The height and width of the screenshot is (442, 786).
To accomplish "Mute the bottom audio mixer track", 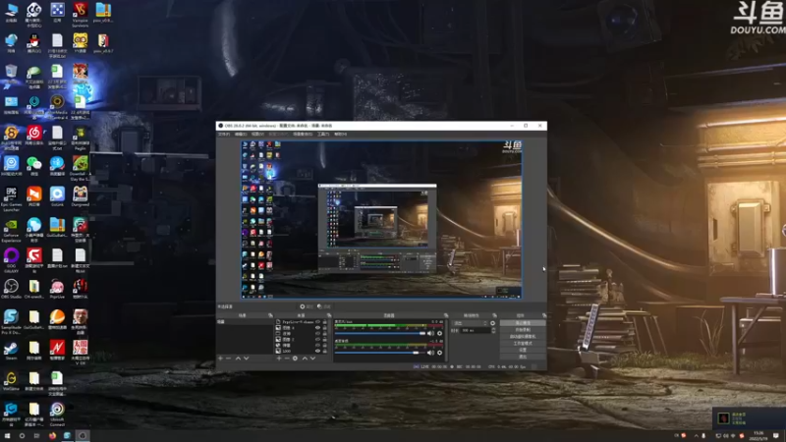I will 430,353.
